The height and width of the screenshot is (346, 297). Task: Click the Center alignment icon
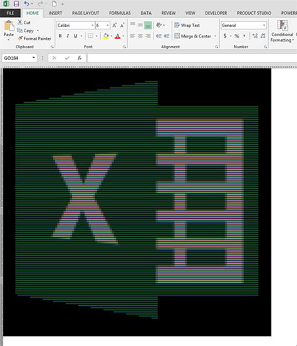pyautogui.click(x=140, y=36)
